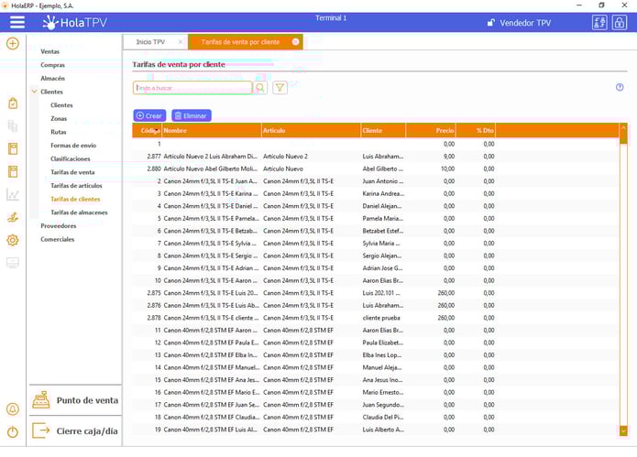Click the monitor screen sidebar icon
637x457 pixels.
13,263
